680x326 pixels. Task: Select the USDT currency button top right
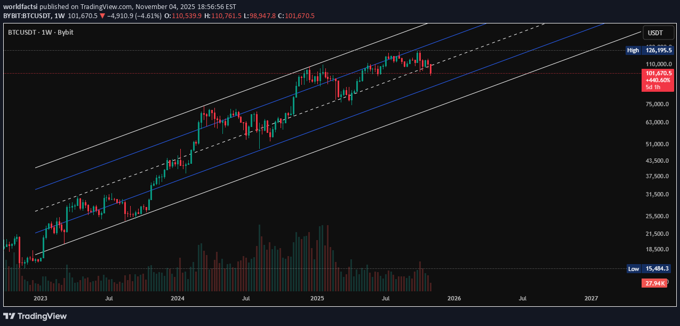pyautogui.click(x=658, y=33)
